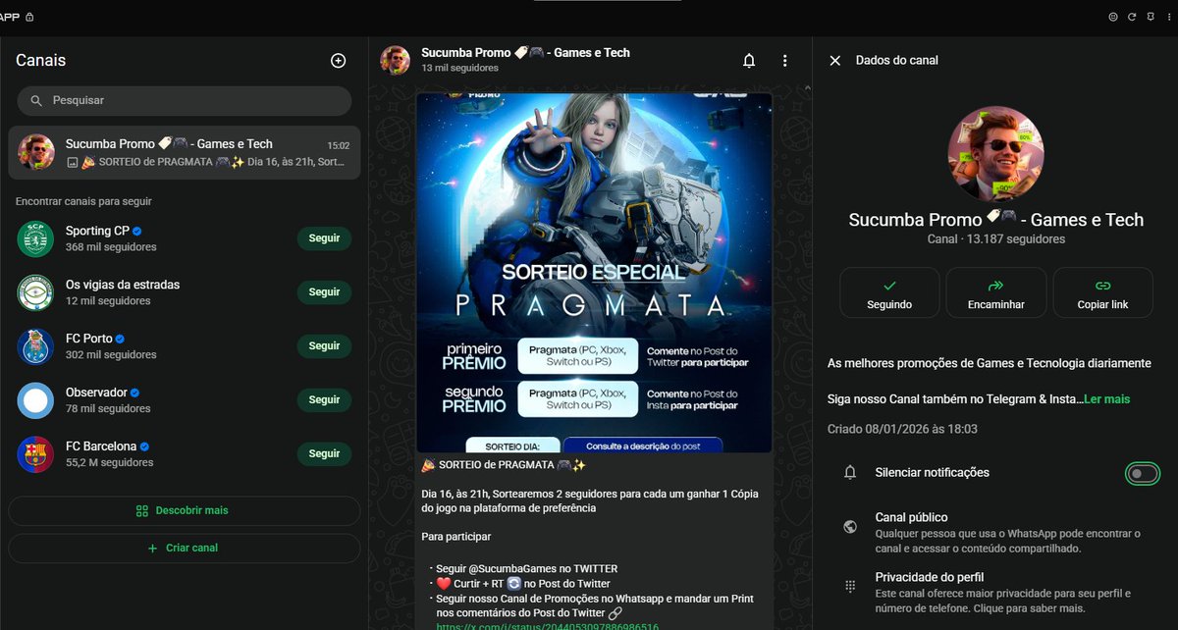The width and height of the screenshot is (1178, 630).
Task: Open the channel notification bell in header
Action: point(749,61)
